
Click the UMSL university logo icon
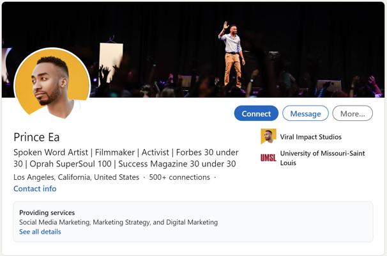pyautogui.click(x=268, y=157)
